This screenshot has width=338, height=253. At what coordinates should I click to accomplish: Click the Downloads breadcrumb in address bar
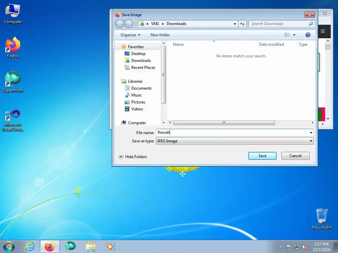tap(176, 24)
